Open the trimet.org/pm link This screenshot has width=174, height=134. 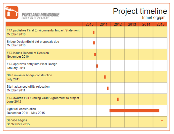click(154, 17)
